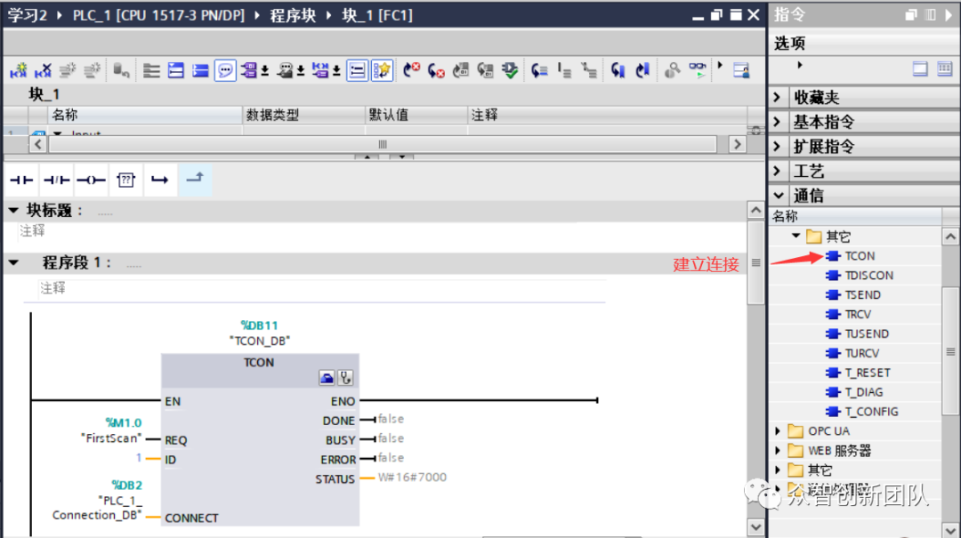This screenshot has width=961, height=538.
Task: Select the T_RESET instruction
Action: click(859, 373)
